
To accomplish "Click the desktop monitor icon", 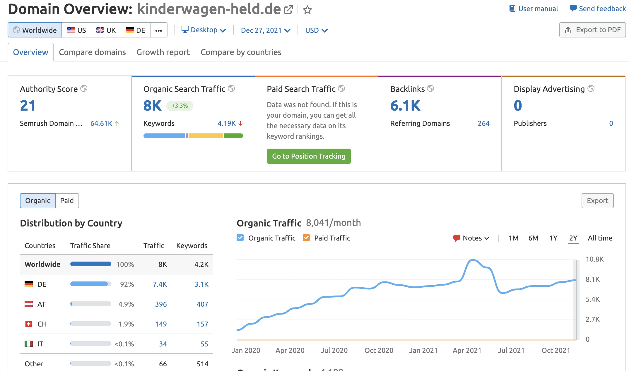I will pyautogui.click(x=185, y=29).
